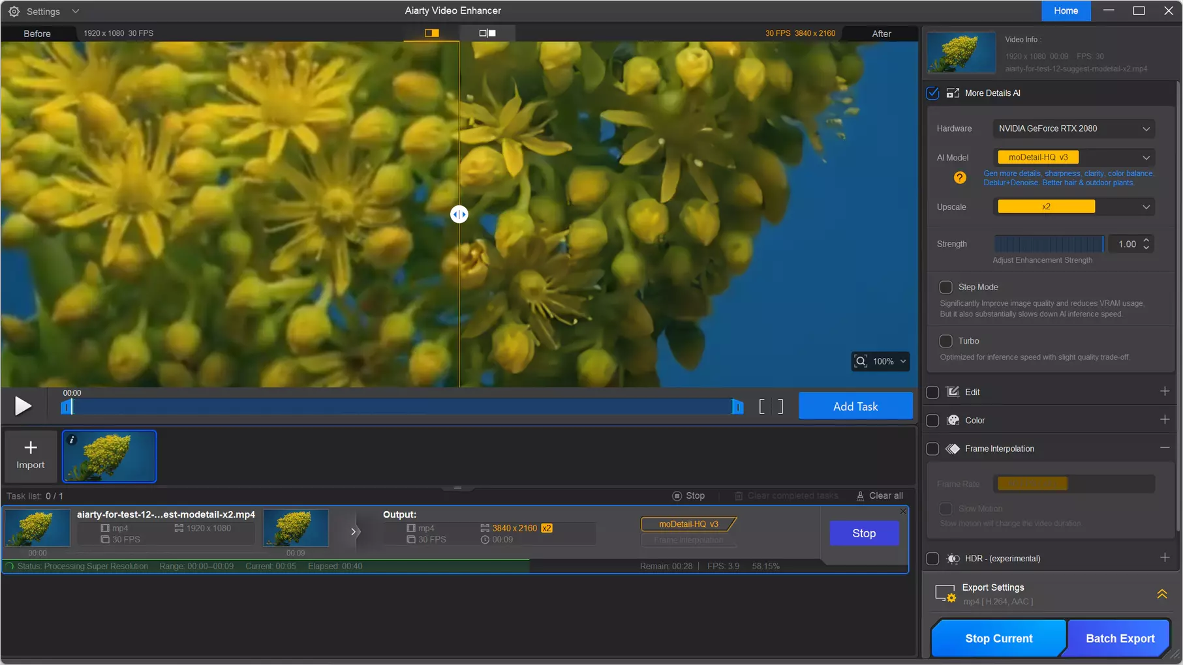Enable the Color checkbox

coord(932,421)
